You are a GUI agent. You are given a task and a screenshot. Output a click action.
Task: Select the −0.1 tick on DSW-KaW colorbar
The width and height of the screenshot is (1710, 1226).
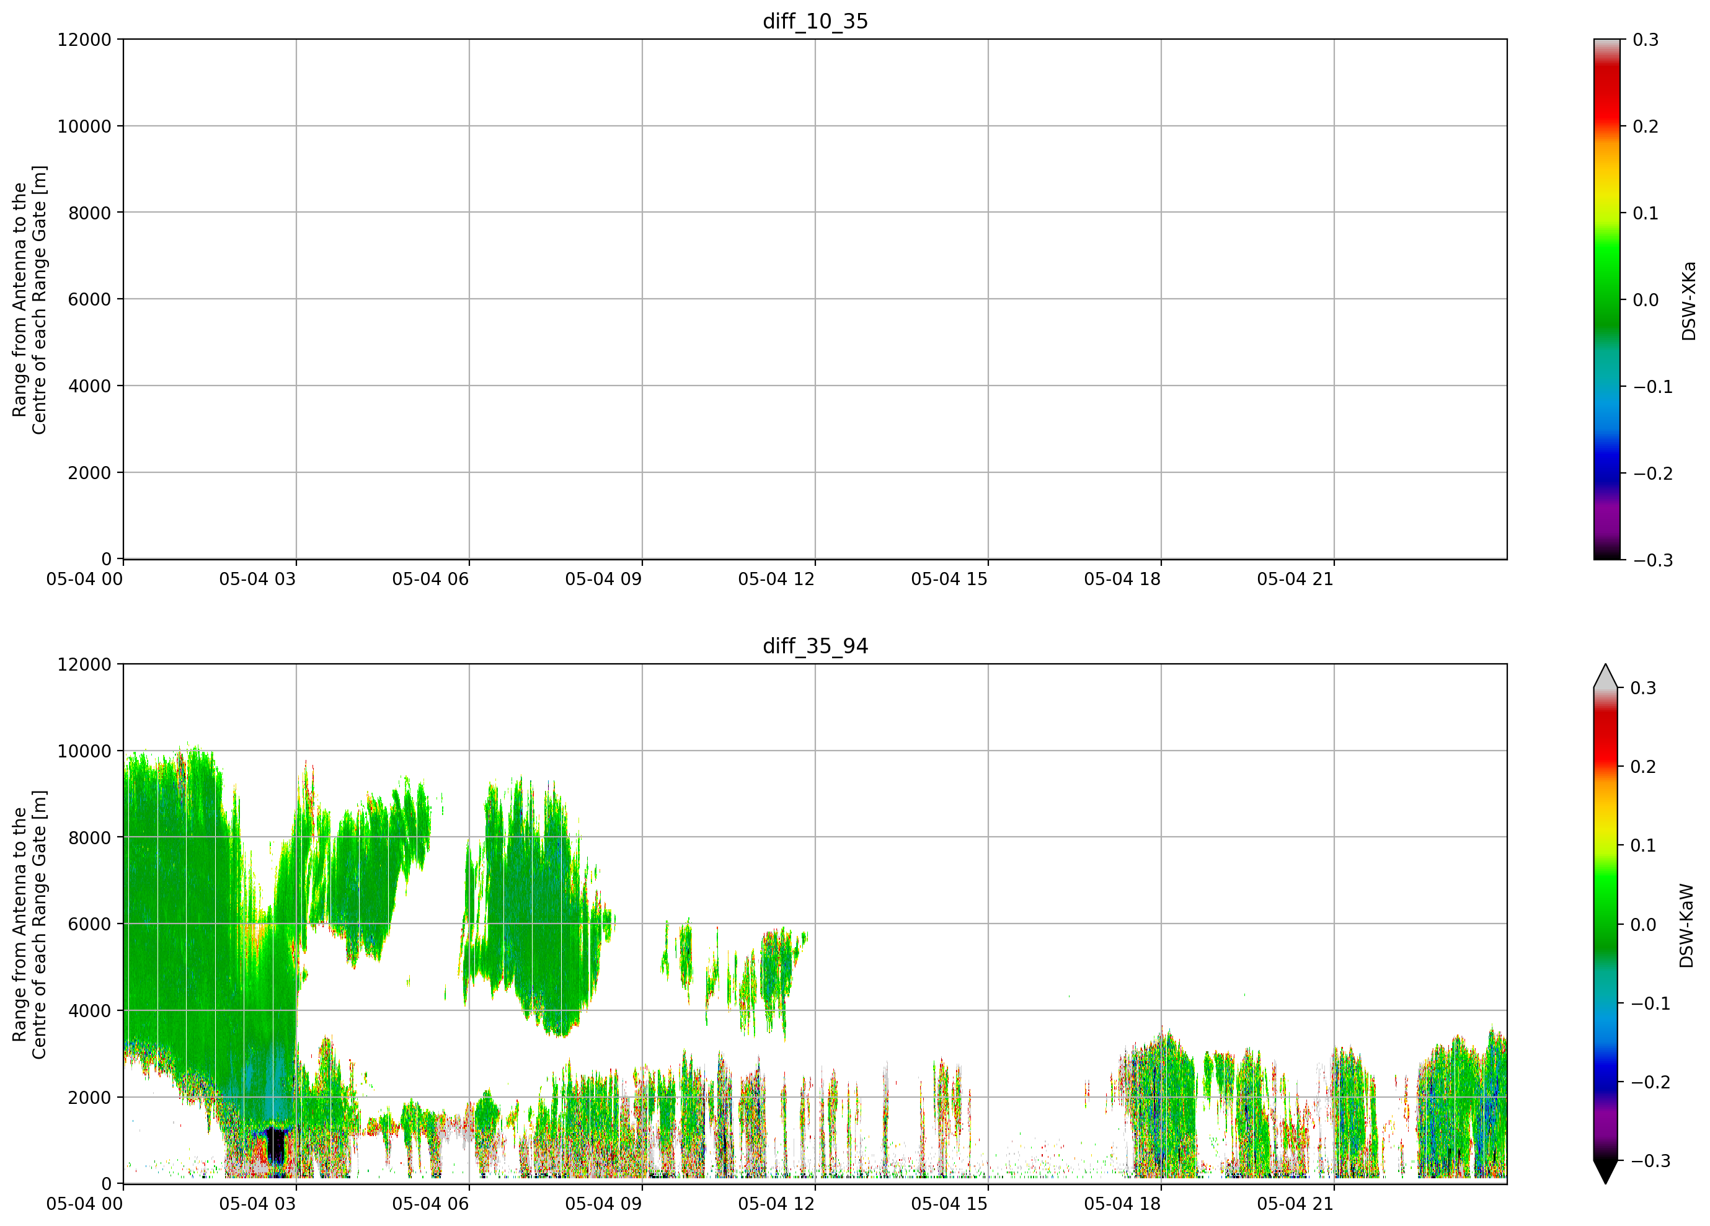pyautogui.click(x=1650, y=1003)
